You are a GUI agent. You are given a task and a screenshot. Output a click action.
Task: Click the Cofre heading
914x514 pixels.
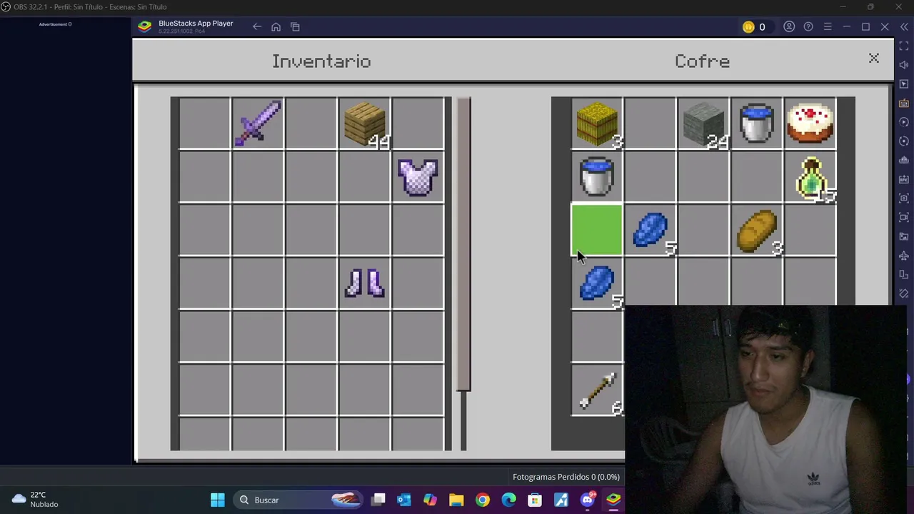702,61
